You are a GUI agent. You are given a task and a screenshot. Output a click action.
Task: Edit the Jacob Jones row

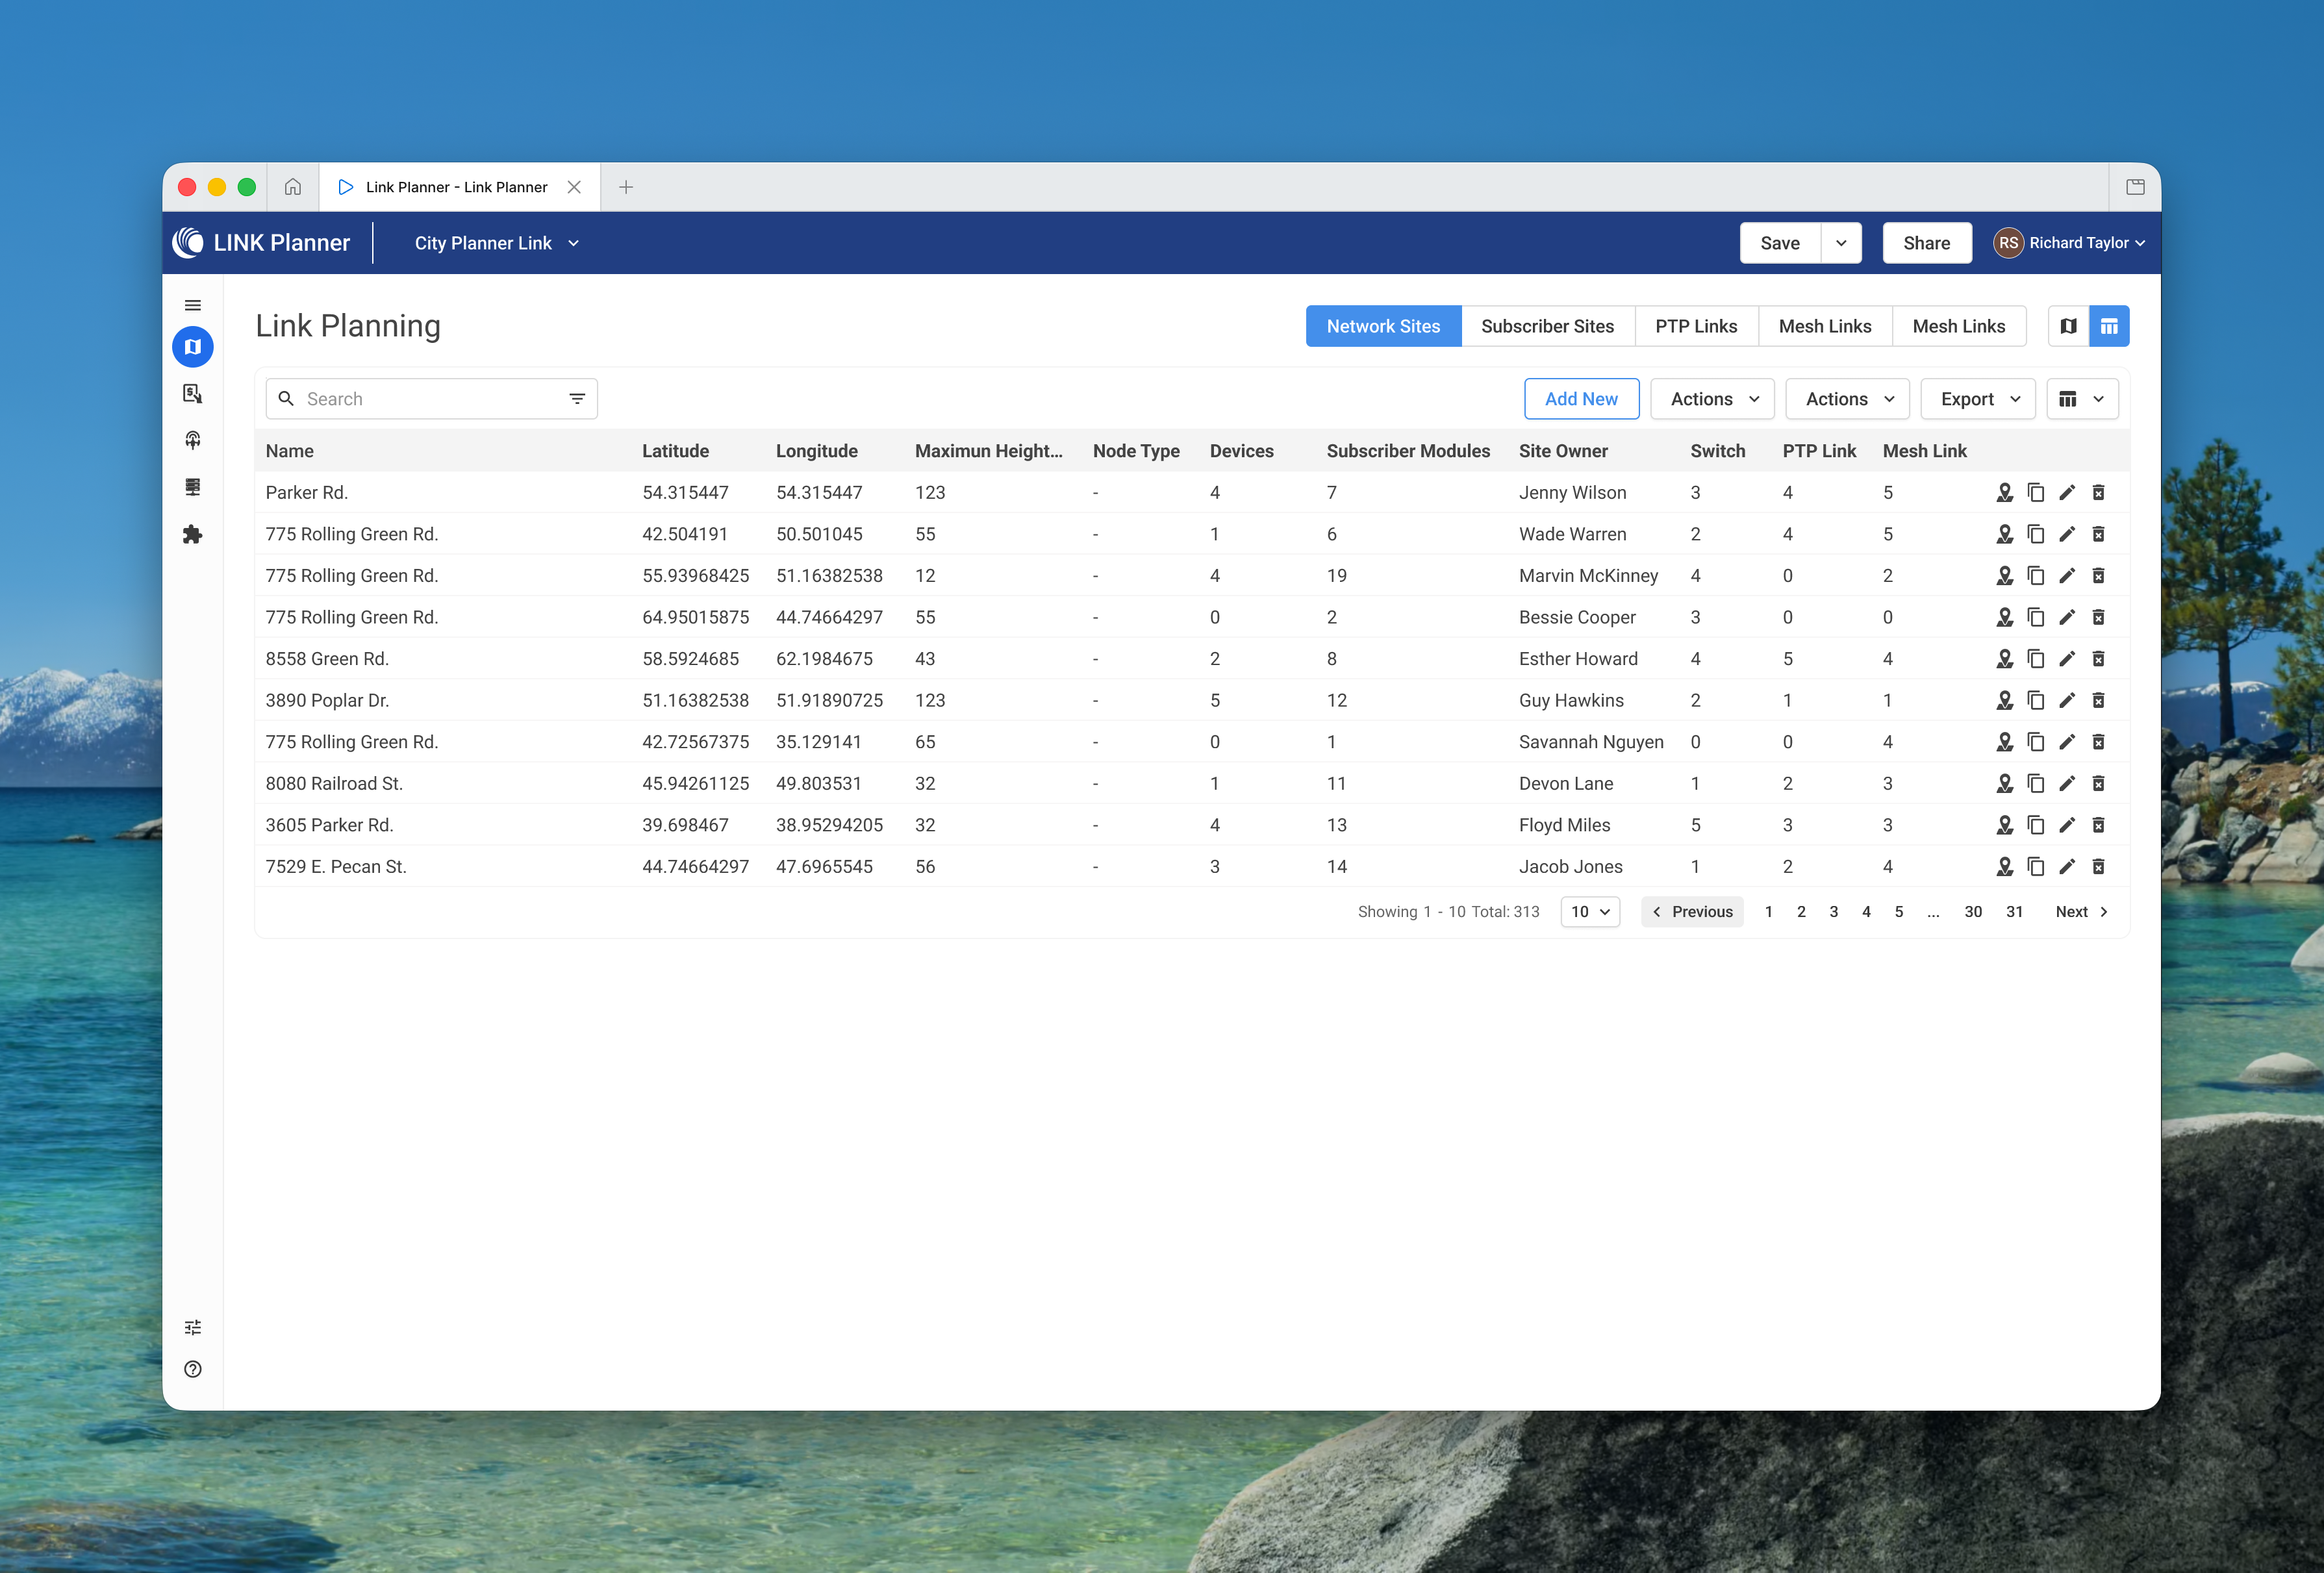[x=2067, y=867]
